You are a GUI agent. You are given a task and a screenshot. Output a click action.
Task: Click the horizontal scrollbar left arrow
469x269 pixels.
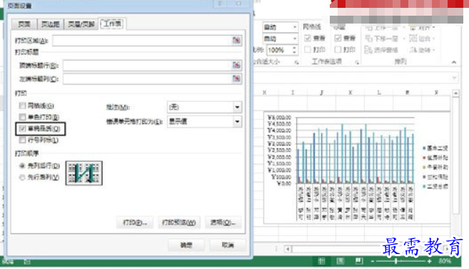(288, 249)
